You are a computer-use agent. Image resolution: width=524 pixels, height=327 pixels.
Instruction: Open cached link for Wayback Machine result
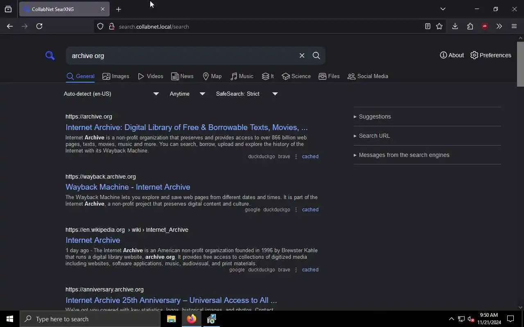click(310, 210)
